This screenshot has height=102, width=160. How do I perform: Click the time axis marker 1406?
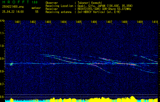94,22
